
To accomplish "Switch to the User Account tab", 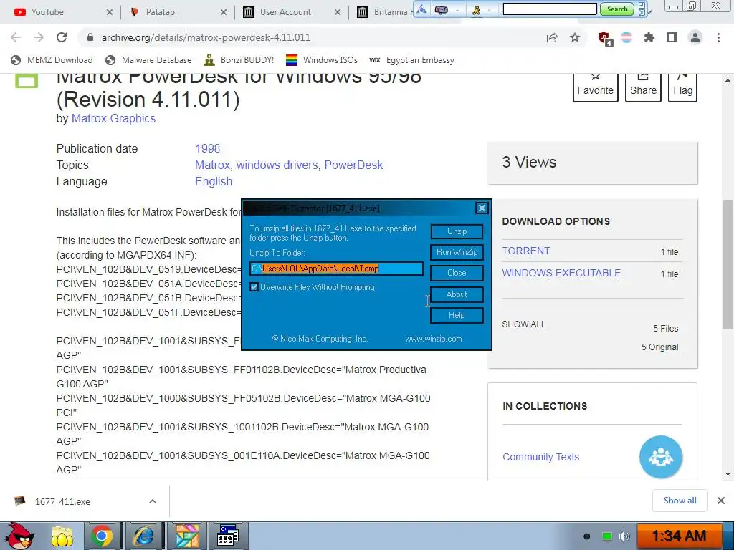I will point(292,12).
